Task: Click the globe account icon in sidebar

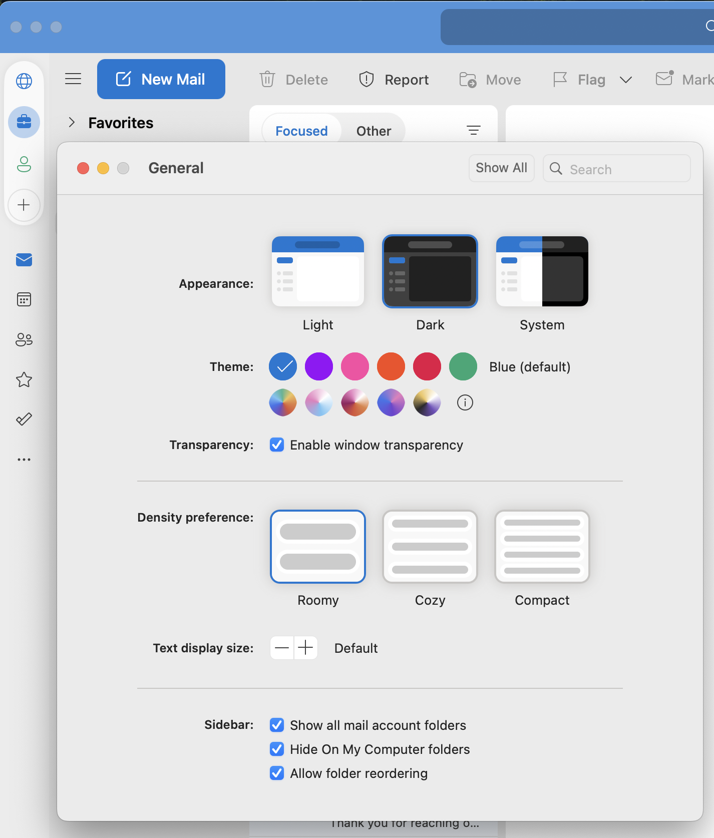Action: click(x=24, y=81)
